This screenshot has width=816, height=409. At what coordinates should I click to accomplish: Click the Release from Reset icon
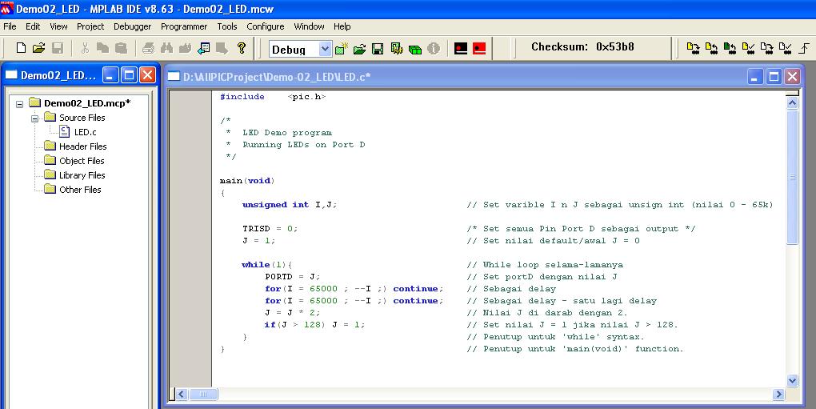pos(804,48)
